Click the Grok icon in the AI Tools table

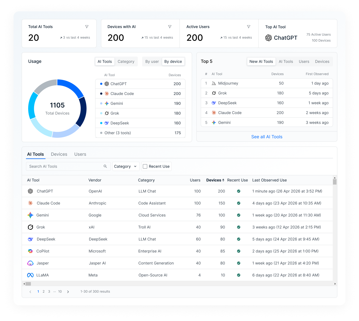tap(30, 227)
